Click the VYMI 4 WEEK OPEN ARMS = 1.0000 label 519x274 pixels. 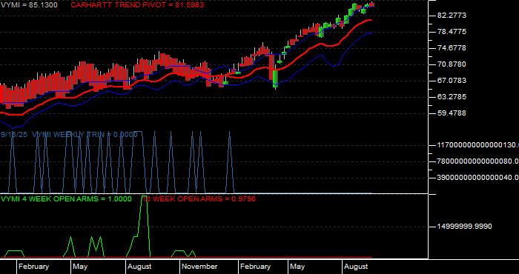pyautogui.click(x=66, y=199)
